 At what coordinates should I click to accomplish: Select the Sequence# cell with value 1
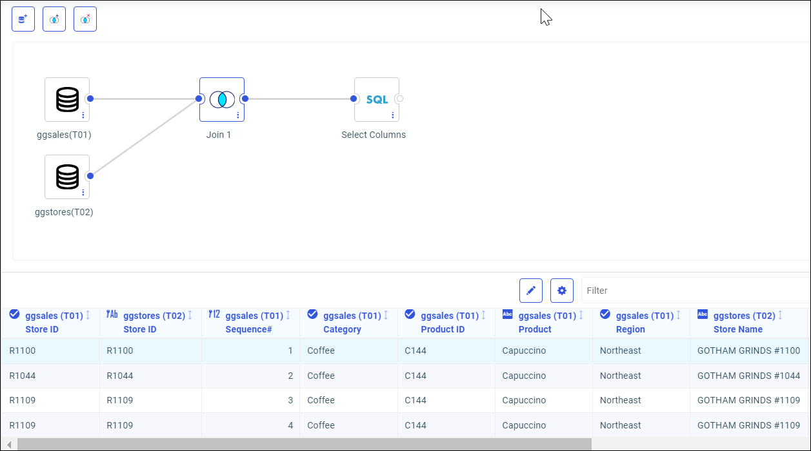pos(250,350)
